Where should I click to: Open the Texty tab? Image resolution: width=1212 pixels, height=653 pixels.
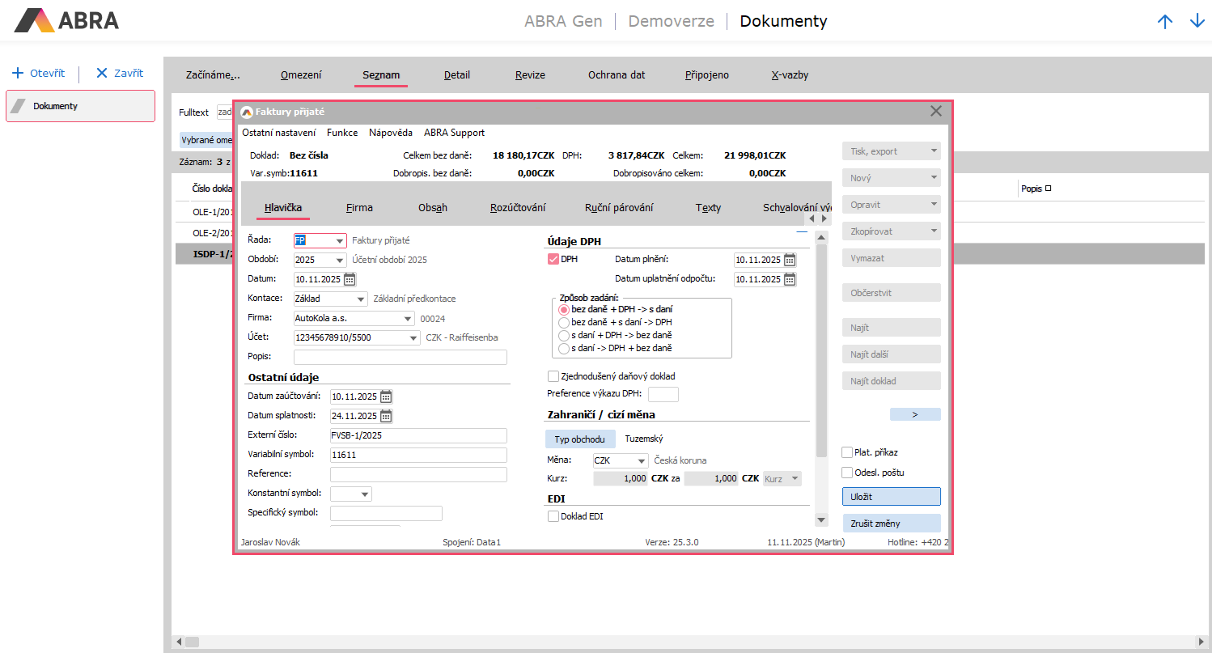pyautogui.click(x=708, y=208)
